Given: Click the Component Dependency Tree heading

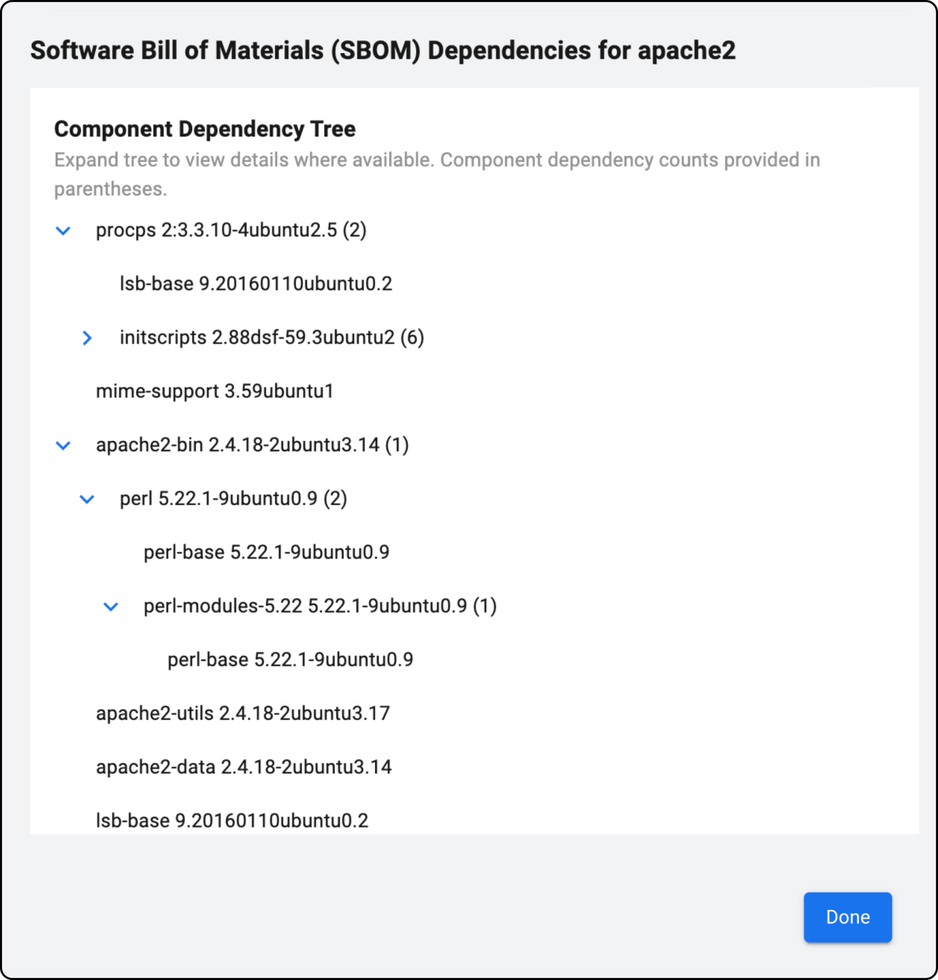Looking at the screenshot, I should pos(205,128).
